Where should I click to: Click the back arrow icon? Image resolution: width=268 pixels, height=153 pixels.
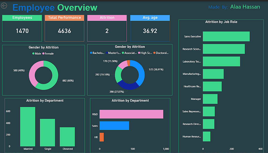(x=4, y=6)
